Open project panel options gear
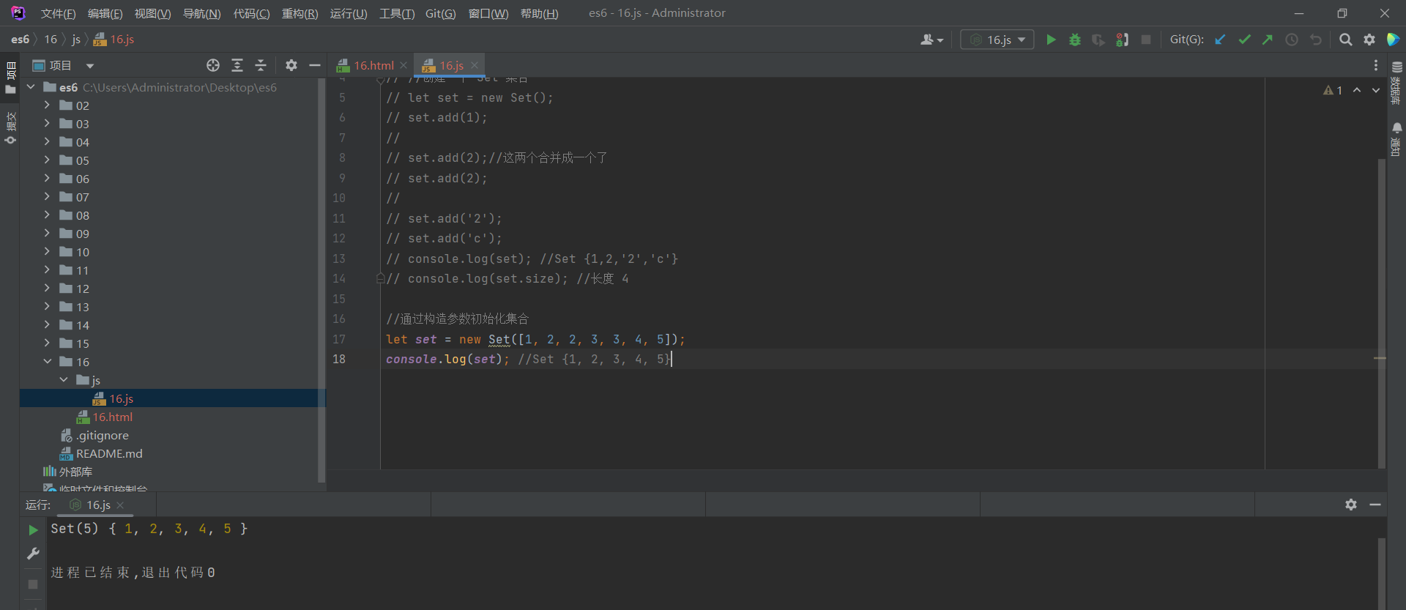The width and height of the screenshot is (1406, 610). pos(291,65)
